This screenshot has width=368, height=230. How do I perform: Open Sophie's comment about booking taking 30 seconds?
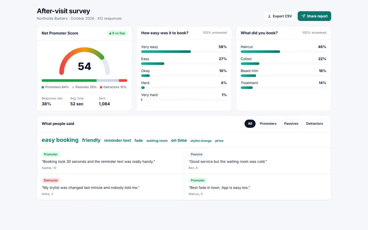[110, 161]
